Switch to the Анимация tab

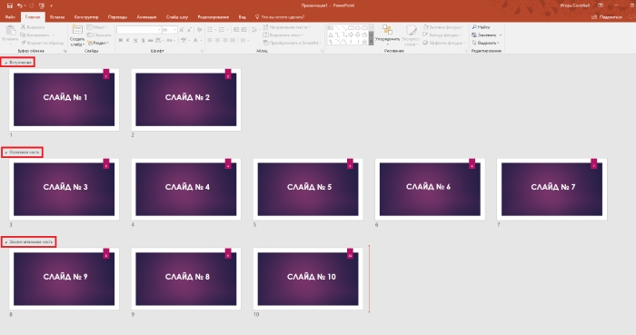pyautogui.click(x=146, y=17)
